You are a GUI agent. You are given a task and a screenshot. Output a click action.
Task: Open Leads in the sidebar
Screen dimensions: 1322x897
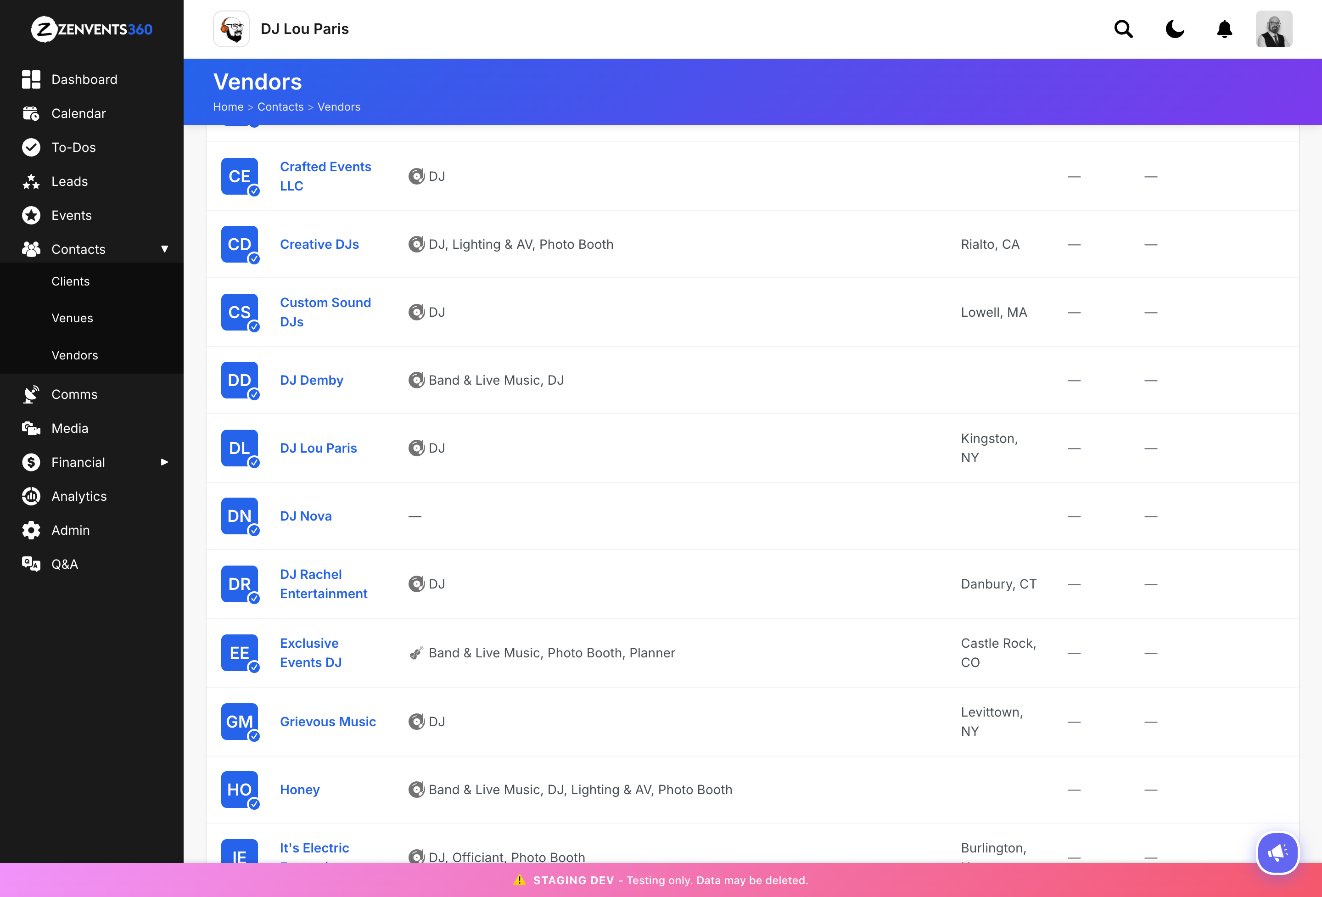pyautogui.click(x=69, y=181)
